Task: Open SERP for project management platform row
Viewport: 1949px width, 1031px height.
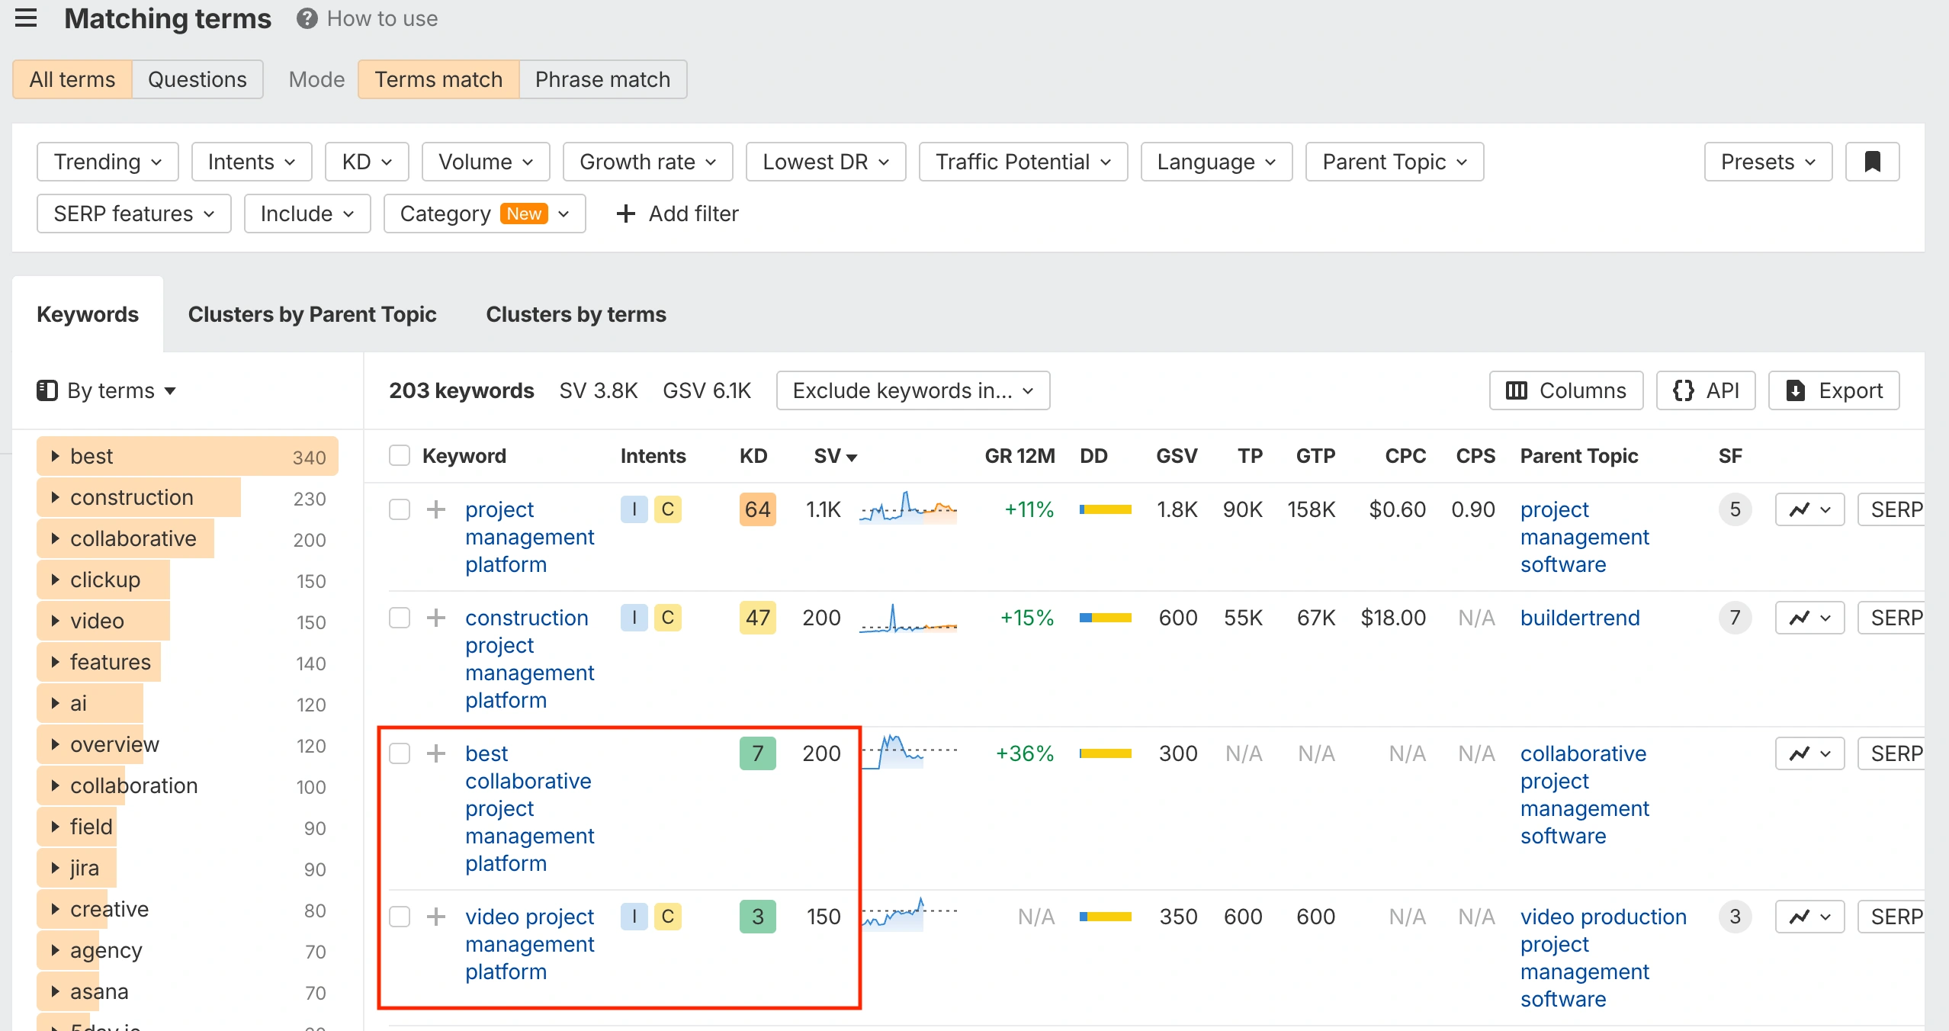Action: [x=1891, y=509]
